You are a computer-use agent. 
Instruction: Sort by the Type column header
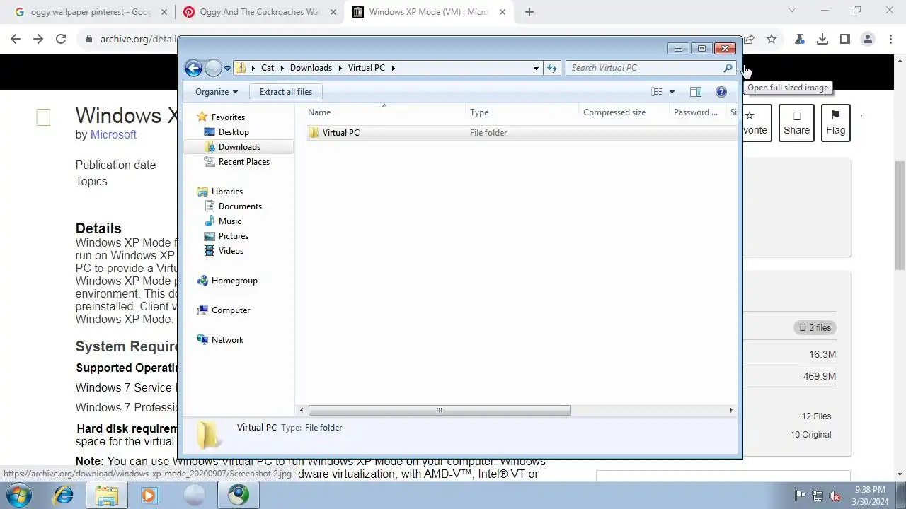[x=522, y=112]
